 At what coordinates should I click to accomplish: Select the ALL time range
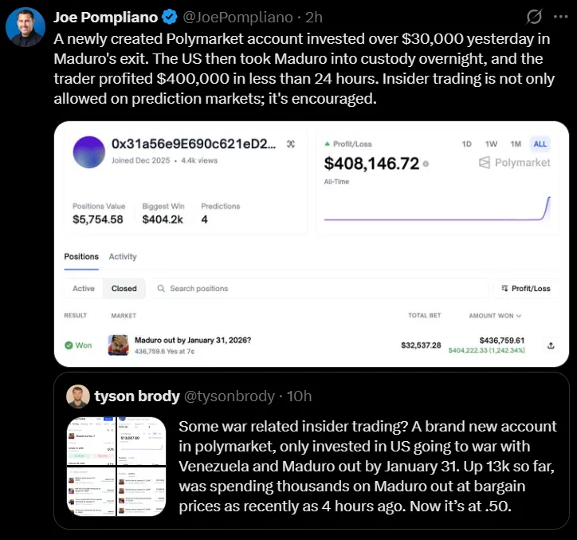(x=540, y=144)
